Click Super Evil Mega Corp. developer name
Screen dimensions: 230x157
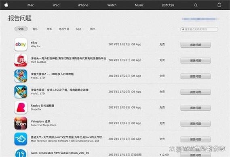(x=44, y=125)
